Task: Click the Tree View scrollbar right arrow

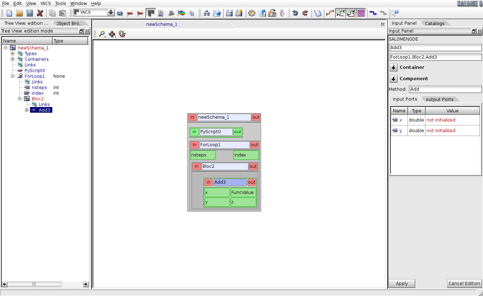Action: (x=86, y=284)
